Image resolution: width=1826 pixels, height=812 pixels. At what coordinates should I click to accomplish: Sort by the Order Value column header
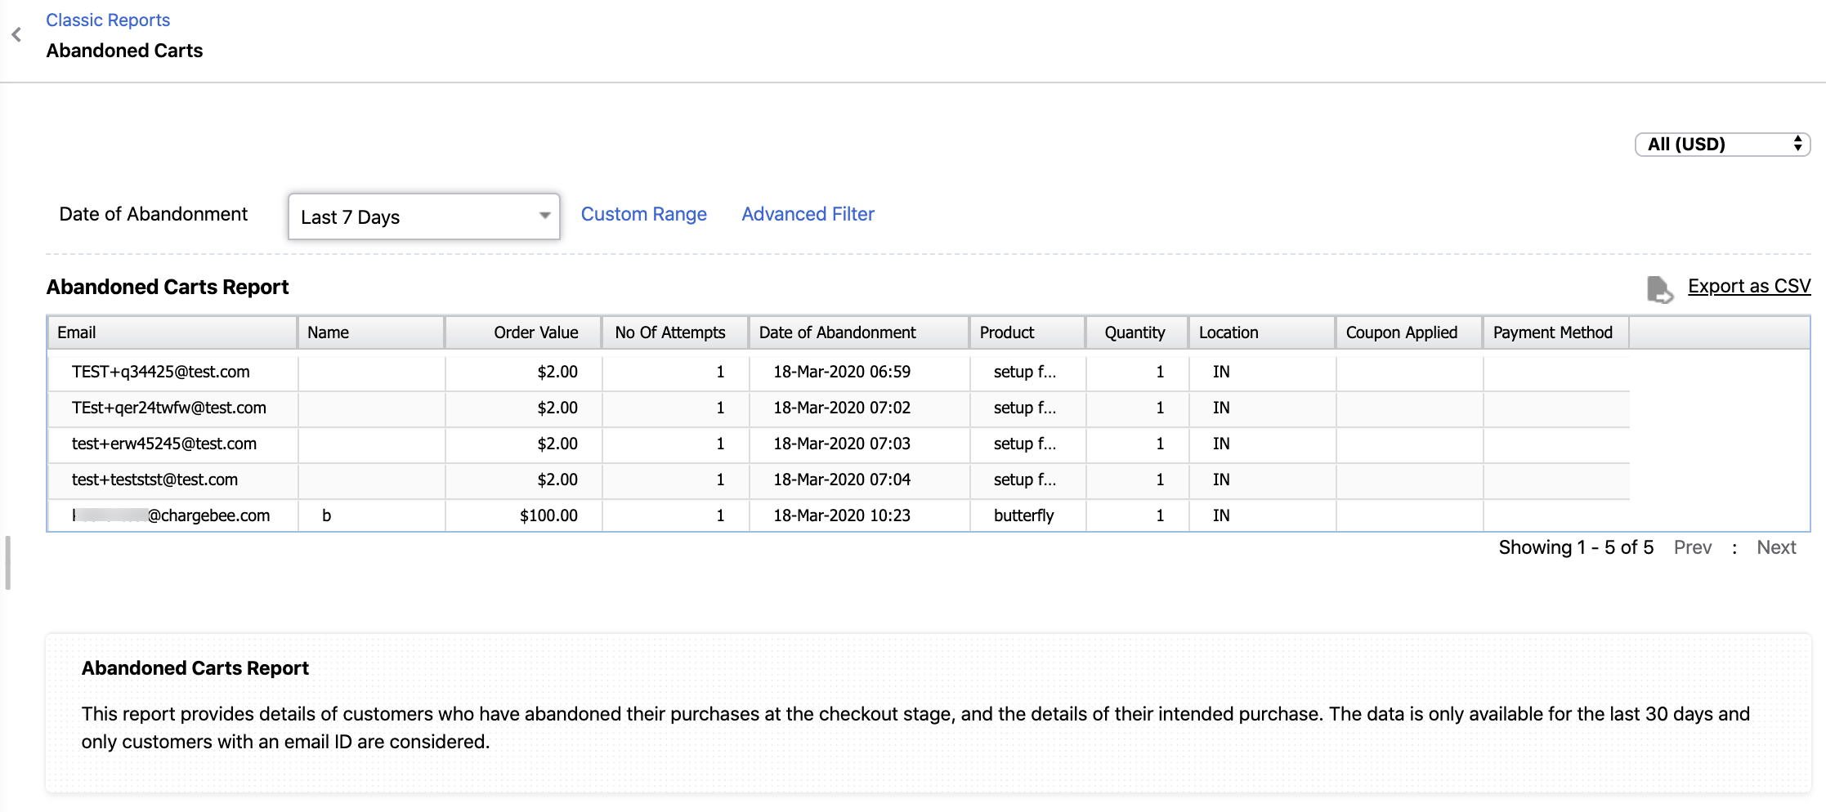point(523,332)
